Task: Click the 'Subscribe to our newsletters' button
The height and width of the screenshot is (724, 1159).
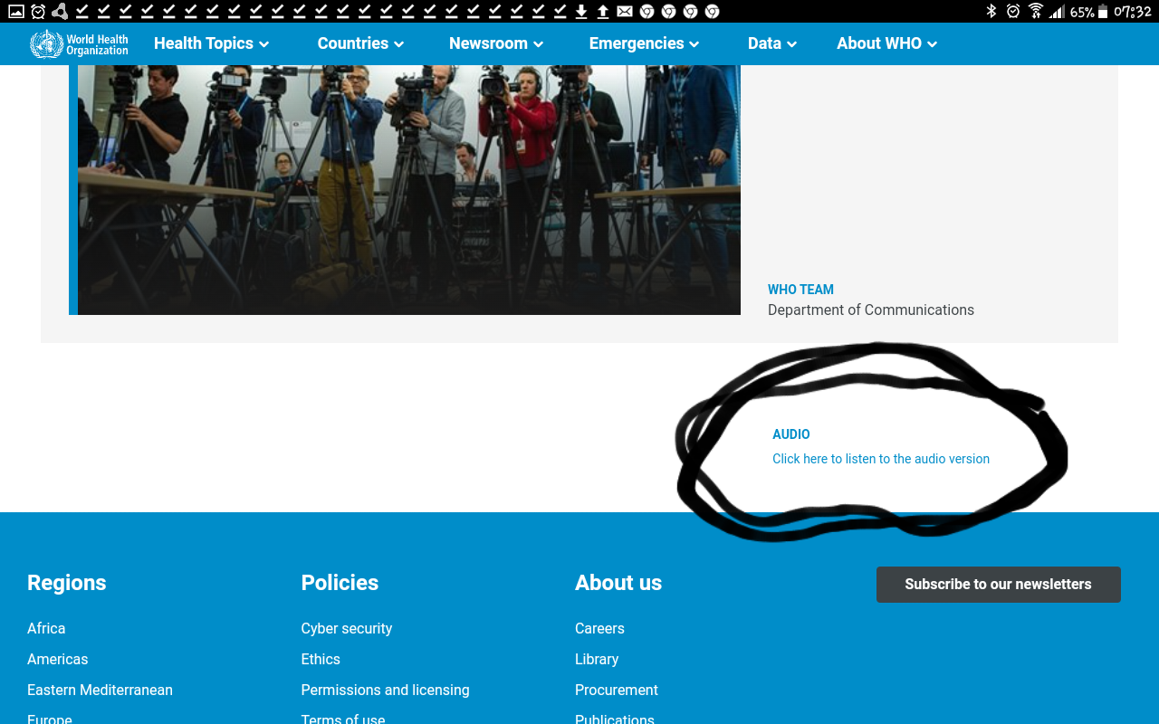Action: click(x=998, y=585)
